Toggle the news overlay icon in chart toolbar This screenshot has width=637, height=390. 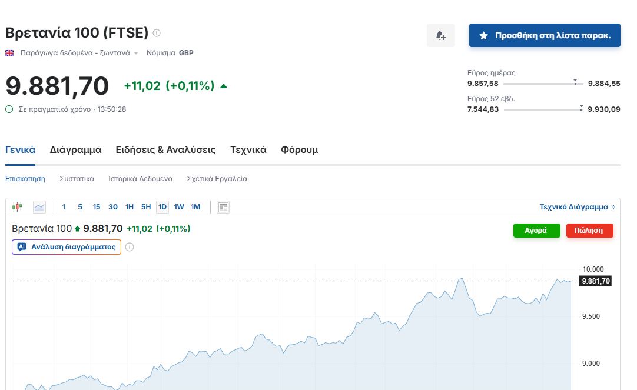point(223,206)
